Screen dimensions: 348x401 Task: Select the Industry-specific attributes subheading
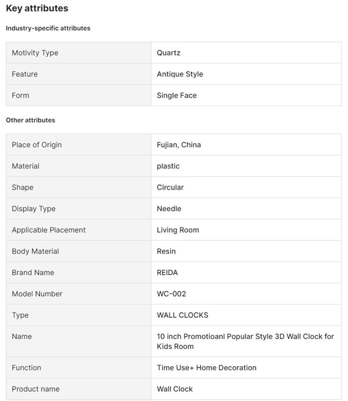tap(48, 28)
